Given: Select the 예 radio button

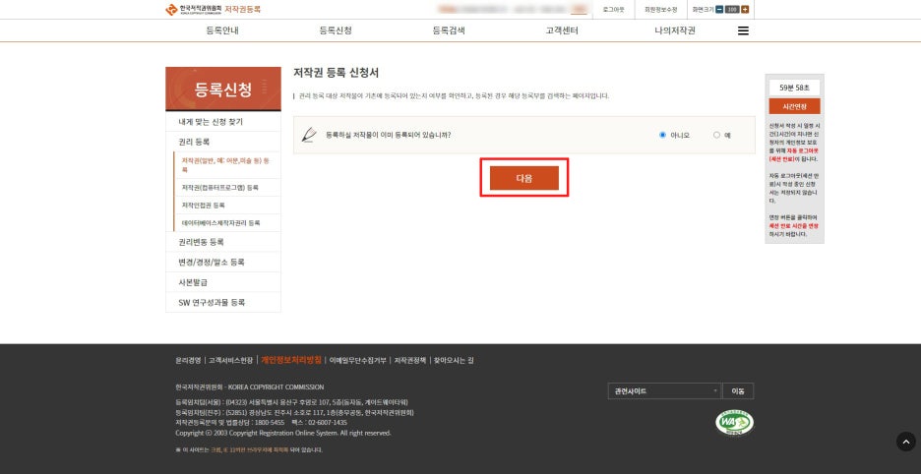Looking at the screenshot, I should (x=716, y=135).
